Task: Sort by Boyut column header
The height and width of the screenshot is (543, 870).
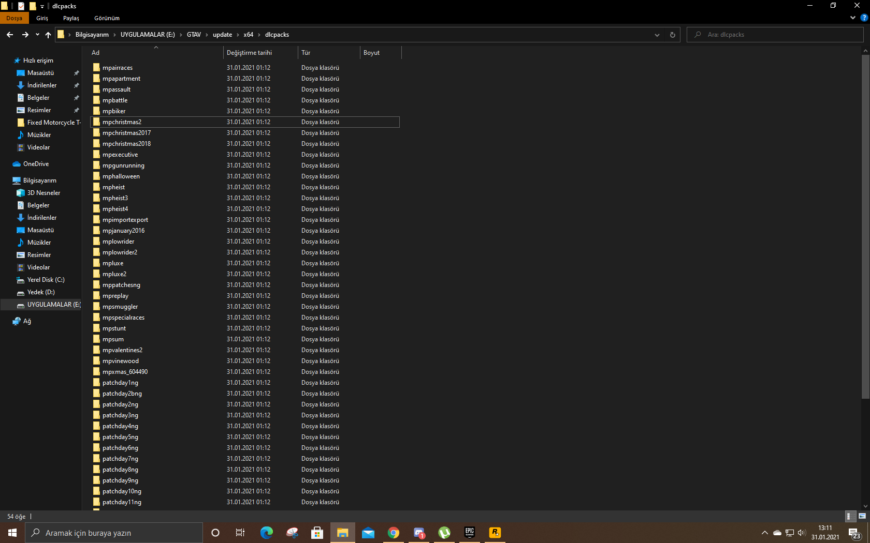Action: pyautogui.click(x=381, y=53)
